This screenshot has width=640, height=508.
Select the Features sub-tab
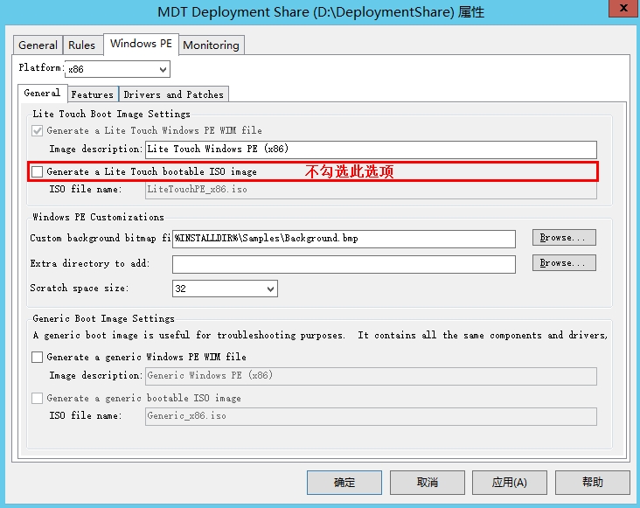[93, 94]
